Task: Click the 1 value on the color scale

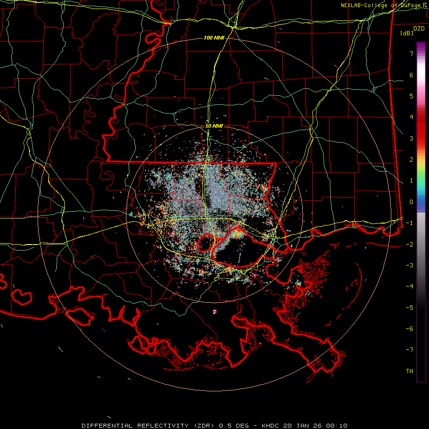Action: [411, 181]
